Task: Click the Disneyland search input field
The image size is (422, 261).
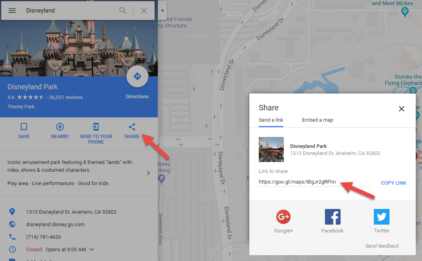Action: 70,11
